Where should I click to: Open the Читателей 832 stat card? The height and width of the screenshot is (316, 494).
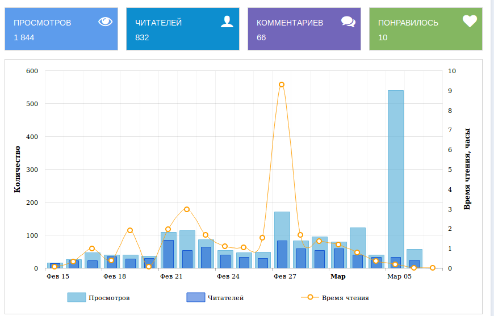[183, 29]
